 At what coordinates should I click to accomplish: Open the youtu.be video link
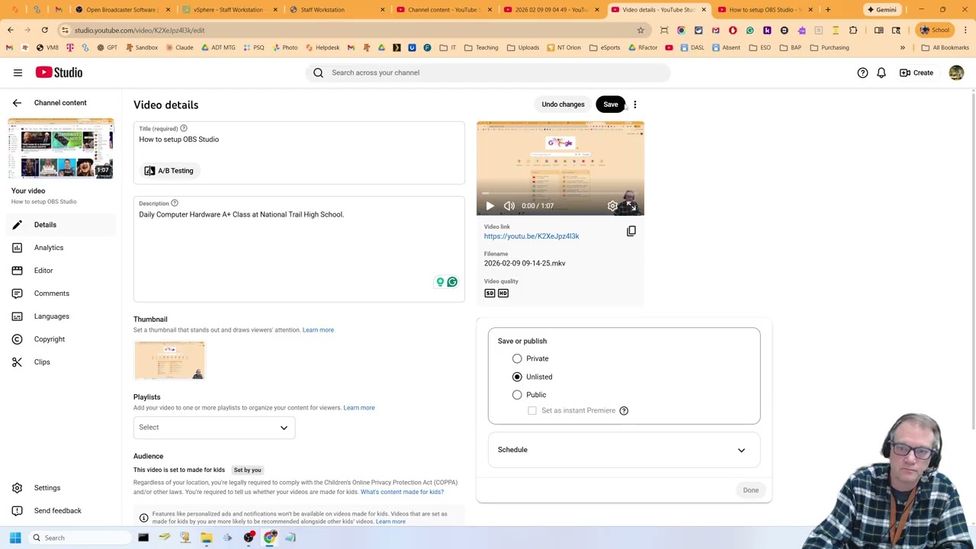coord(531,236)
